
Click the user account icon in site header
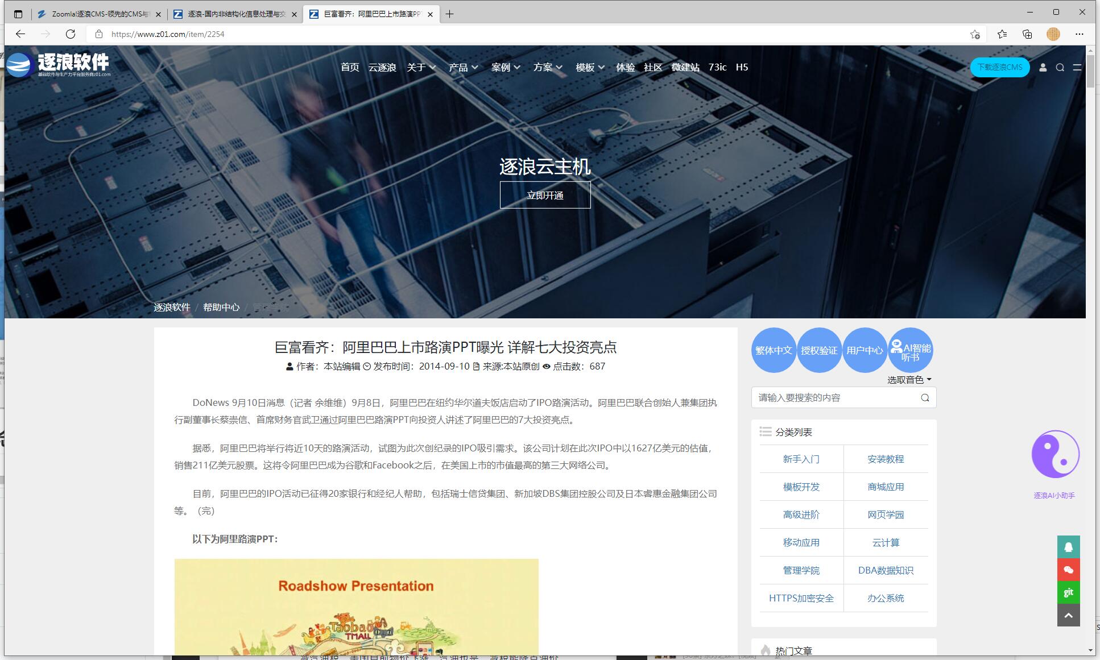tap(1043, 67)
